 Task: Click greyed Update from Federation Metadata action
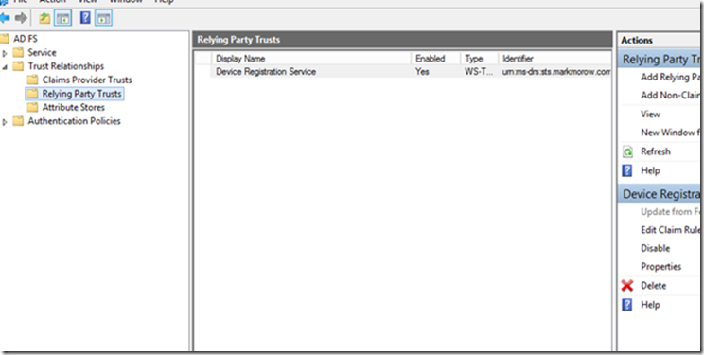click(671, 212)
